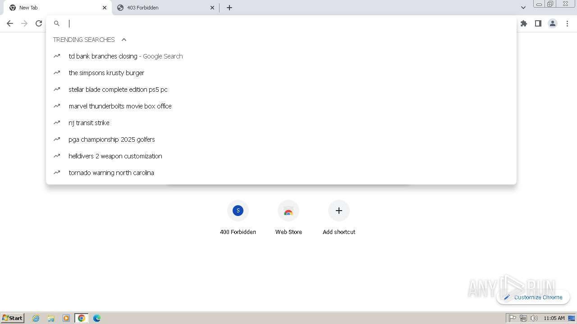This screenshot has width=577, height=324.
Task: Click the network tray icon
Action: coord(523,318)
